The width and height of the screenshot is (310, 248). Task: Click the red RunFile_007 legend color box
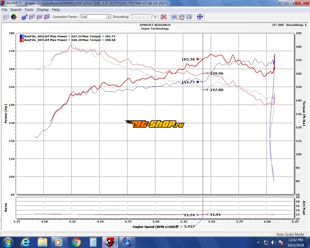22,40
